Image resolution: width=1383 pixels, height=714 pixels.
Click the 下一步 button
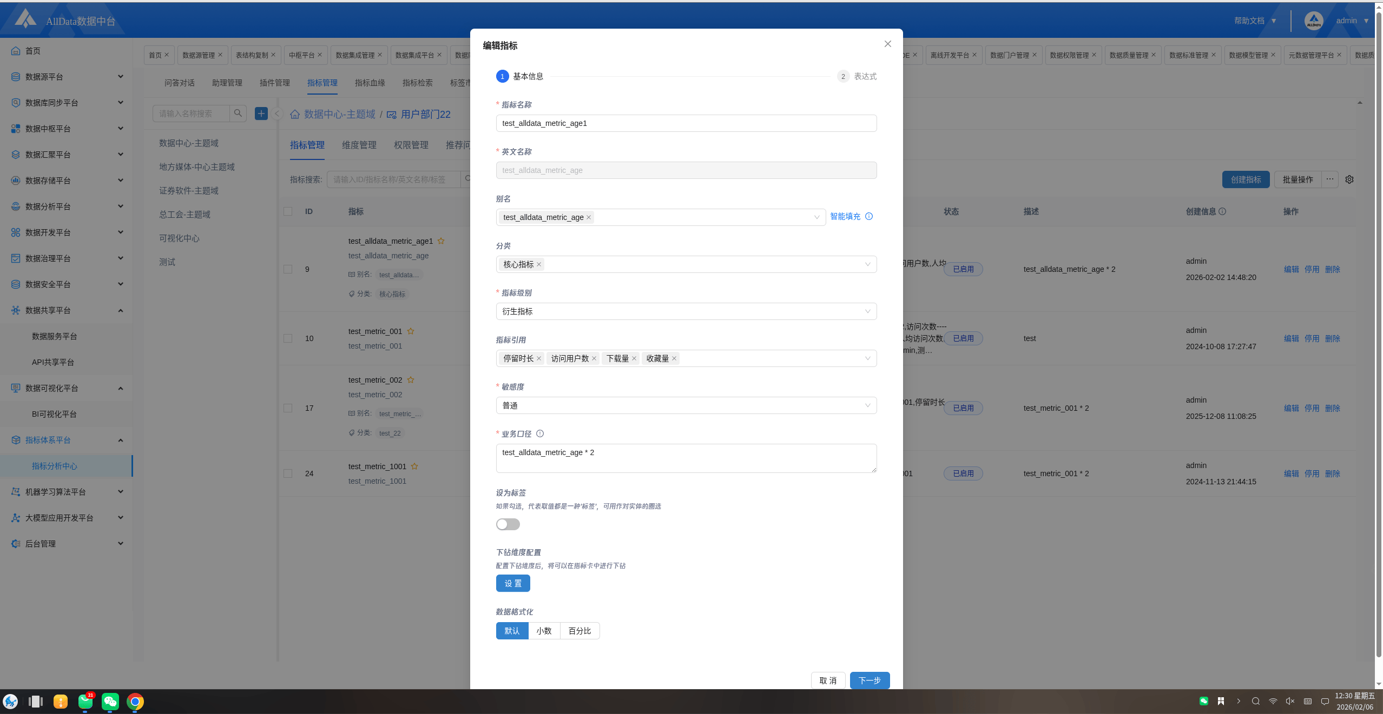coord(870,680)
